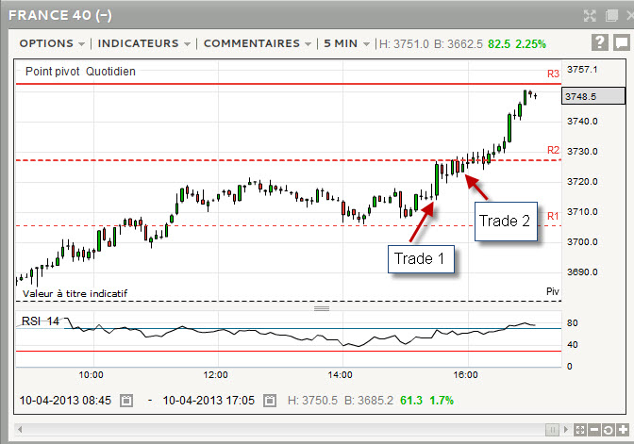Image resolution: width=634 pixels, height=444 pixels.
Task: Click end date 10-04-2013 17:05
Action: coord(209,401)
